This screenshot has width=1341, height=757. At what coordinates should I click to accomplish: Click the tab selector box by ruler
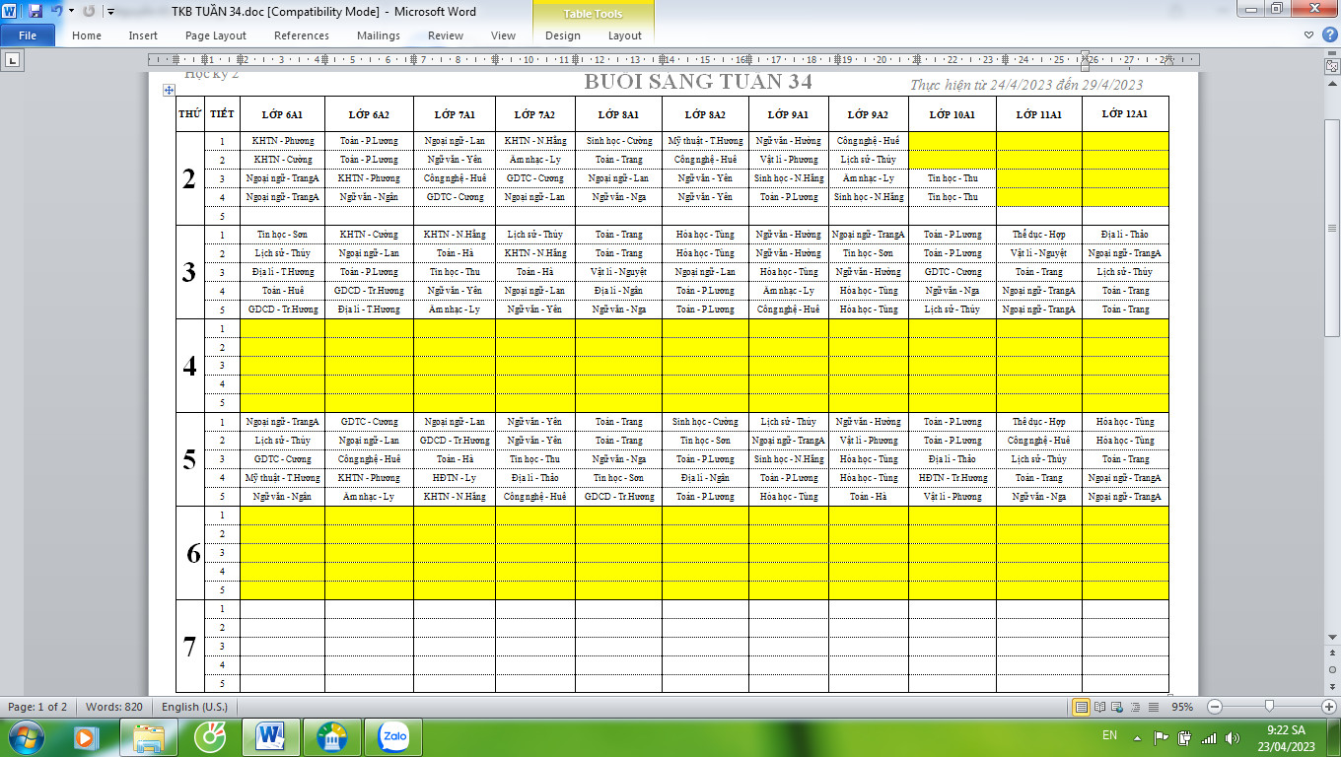tap(13, 60)
